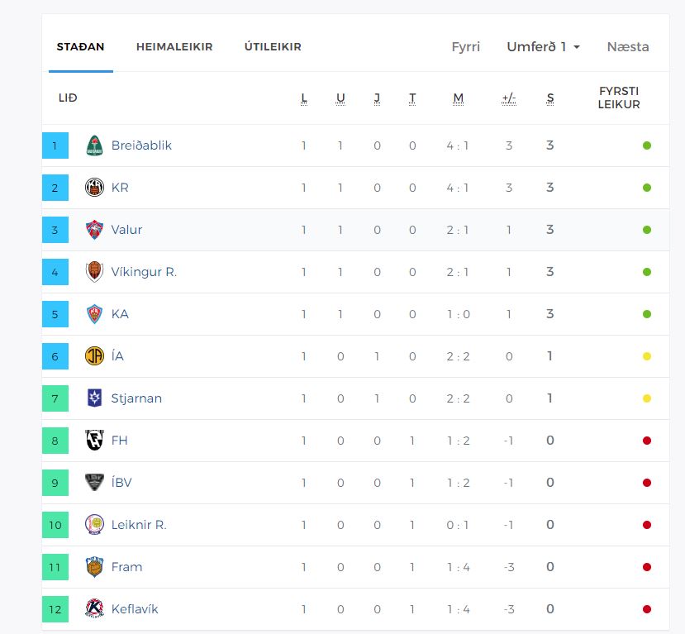The height and width of the screenshot is (634, 685).
Task: Click the FH club crest icon
Action: click(x=95, y=441)
